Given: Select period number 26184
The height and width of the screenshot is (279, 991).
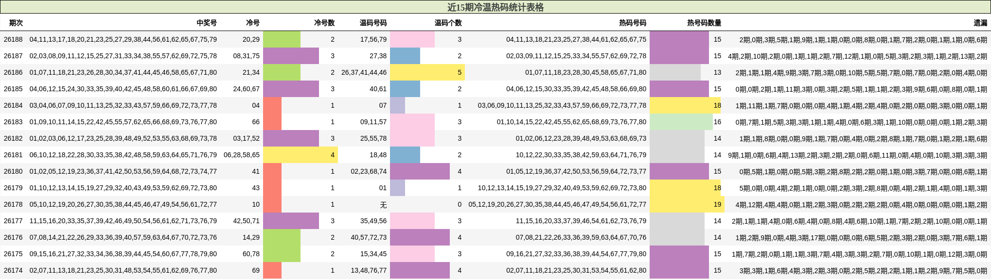Looking at the screenshot, I should 13,105.
